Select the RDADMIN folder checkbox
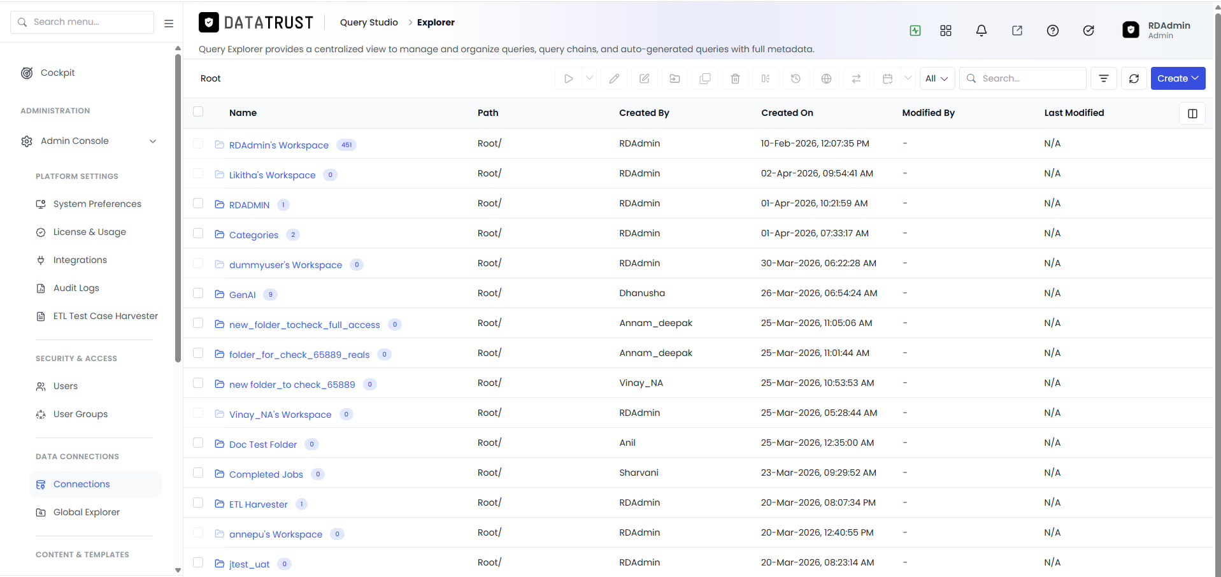Viewport: 1221px width, 577px height. click(198, 203)
